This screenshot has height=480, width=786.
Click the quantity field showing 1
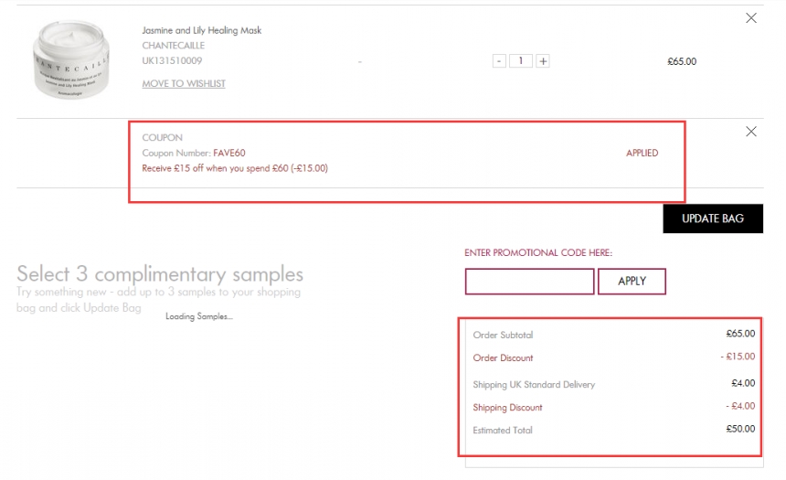click(x=521, y=61)
